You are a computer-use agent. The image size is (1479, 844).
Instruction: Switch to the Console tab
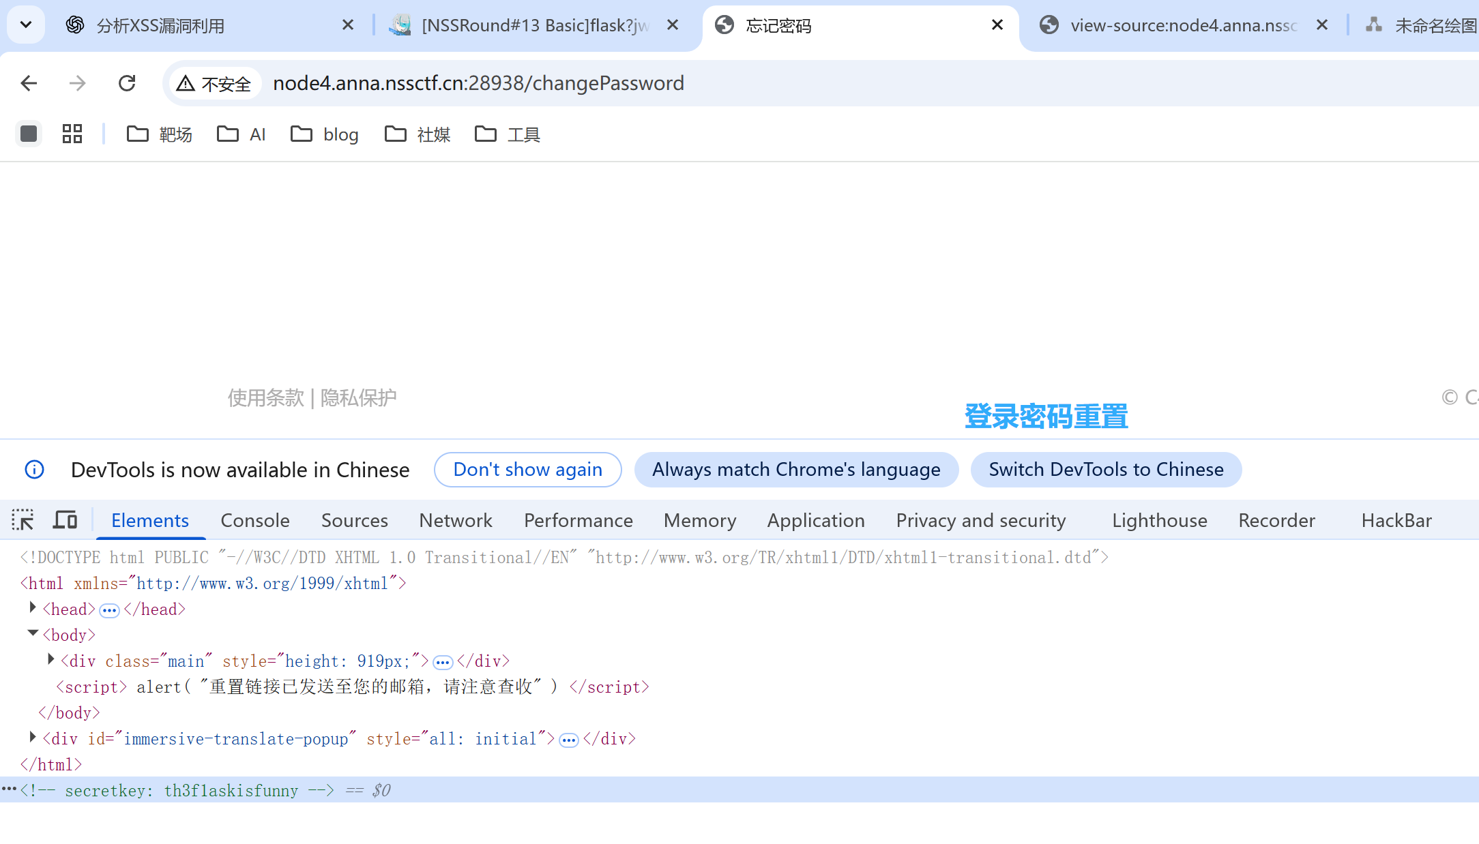pyautogui.click(x=255, y=520)
